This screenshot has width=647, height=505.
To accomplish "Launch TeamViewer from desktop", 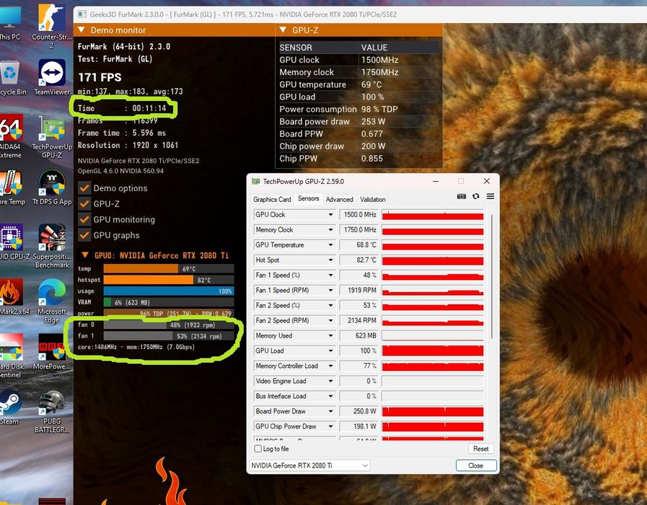I will coord(52,78).
